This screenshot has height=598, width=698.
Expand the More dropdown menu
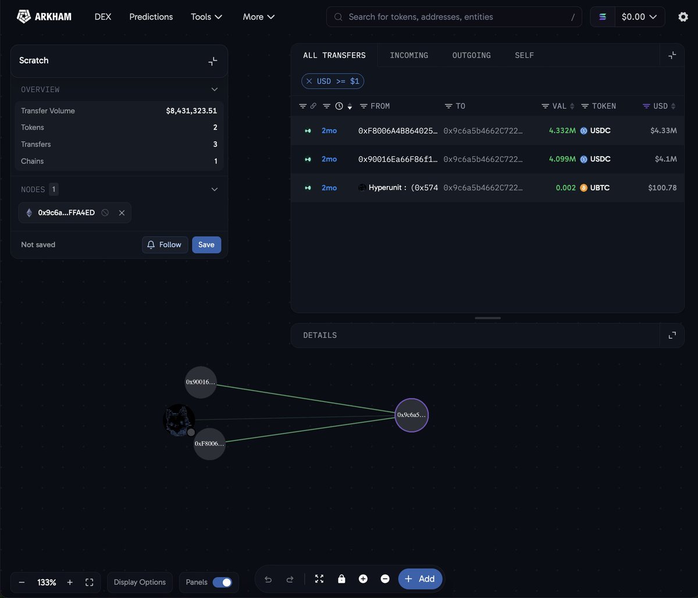[259, 17]
